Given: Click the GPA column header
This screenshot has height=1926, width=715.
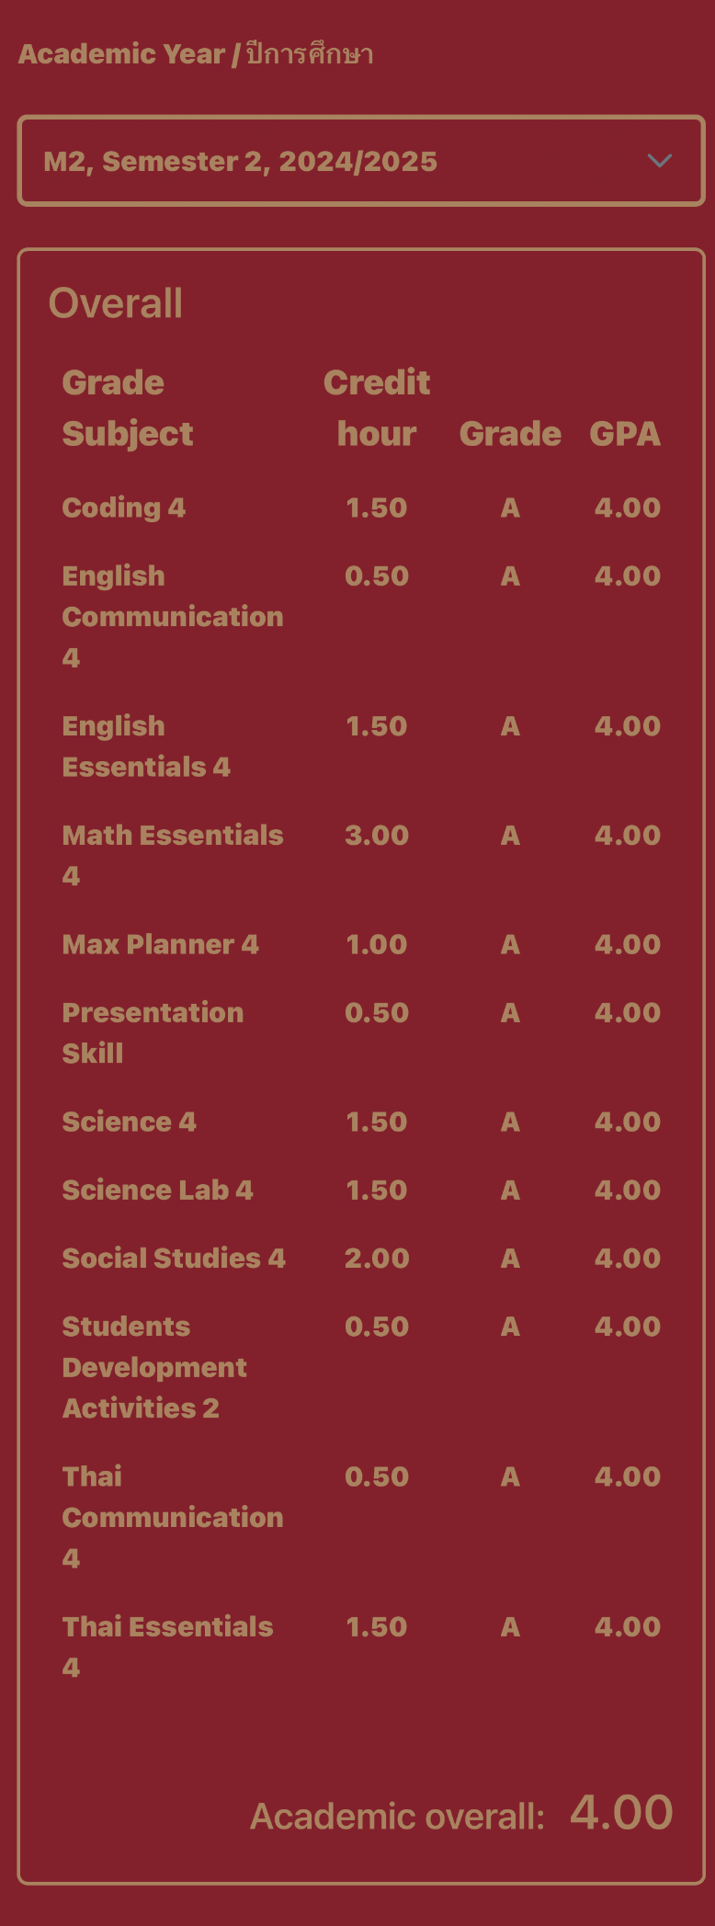Looking at the screenshot, I should 625,433.
